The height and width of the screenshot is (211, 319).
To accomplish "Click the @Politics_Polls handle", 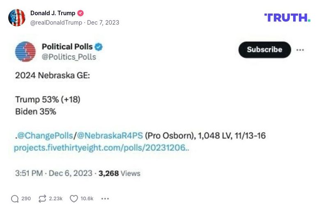I will (x=69, y=57).
